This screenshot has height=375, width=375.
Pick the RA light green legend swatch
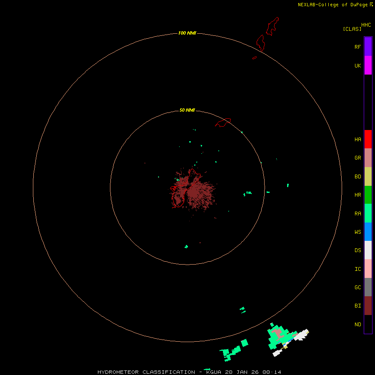coord(368,213)
